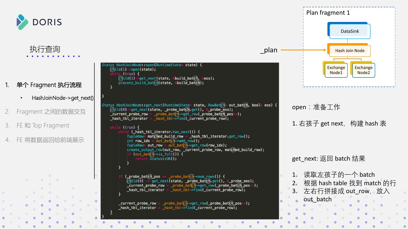Click the return Status::OK() code line
The image size is (408, 229).
[x=156, y=159]
